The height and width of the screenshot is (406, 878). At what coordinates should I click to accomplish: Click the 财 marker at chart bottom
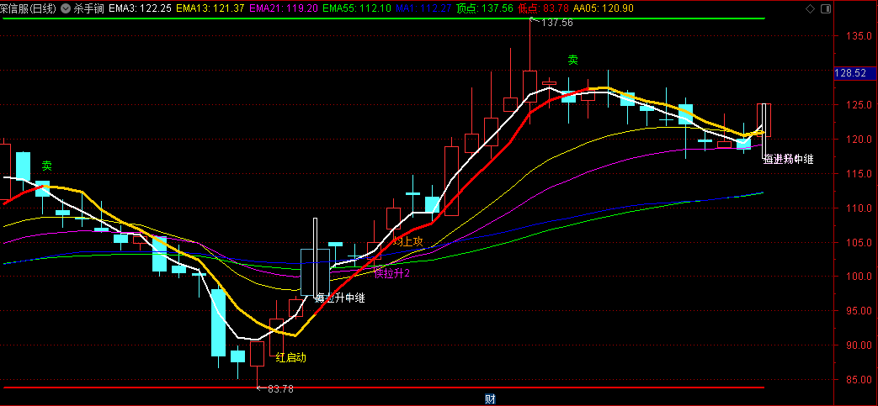(x=490, y=398)
